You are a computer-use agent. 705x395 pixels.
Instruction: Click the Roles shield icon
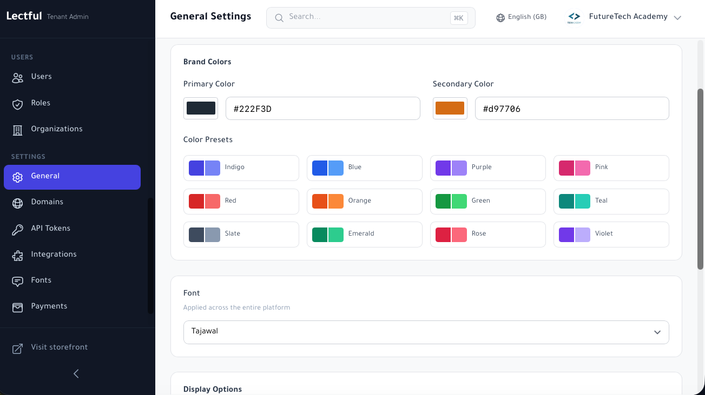click(18, 104)
